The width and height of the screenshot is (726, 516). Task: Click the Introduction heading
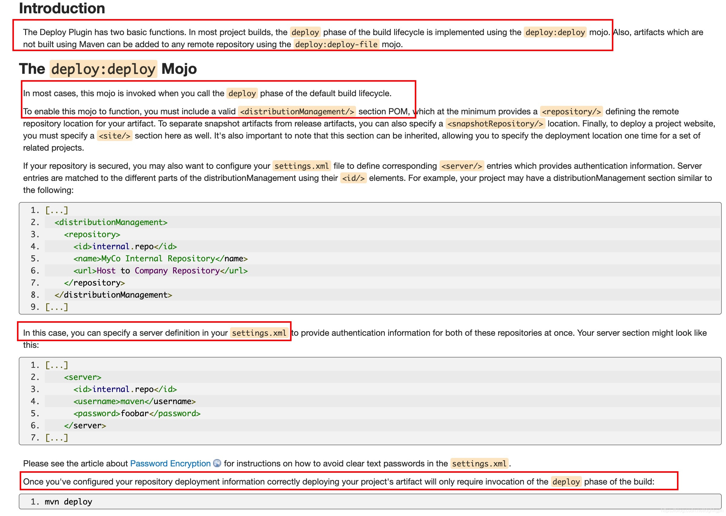[62, 8]
